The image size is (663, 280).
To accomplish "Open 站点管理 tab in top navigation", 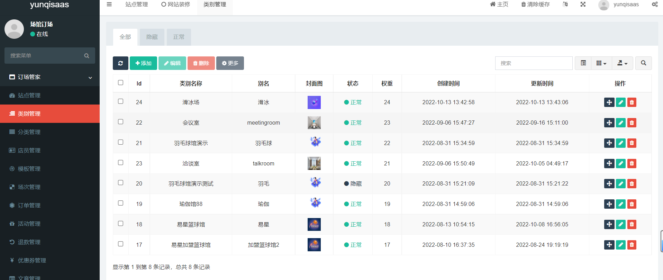I will coord(137,4).
